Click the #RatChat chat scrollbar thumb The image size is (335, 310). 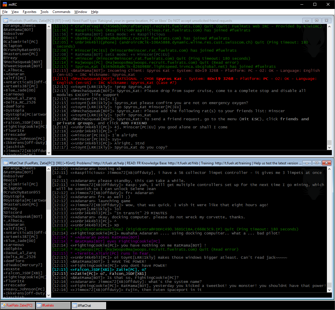329,285
